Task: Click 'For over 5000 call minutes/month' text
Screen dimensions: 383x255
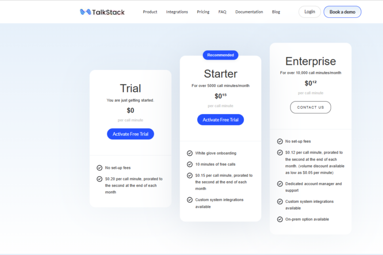Action: [220, 85]
